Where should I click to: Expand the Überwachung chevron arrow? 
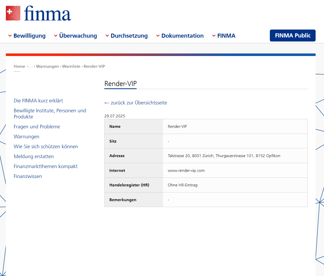(56, 36)
